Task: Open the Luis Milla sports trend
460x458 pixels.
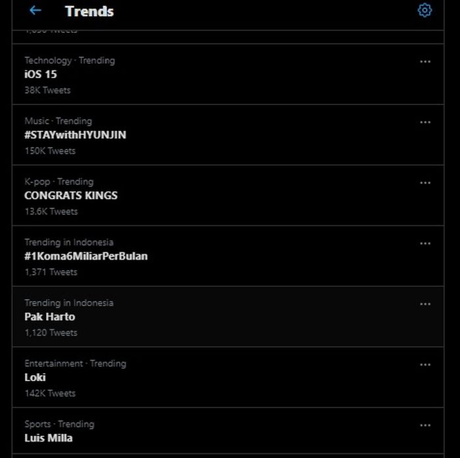Action: pos(49,438)
